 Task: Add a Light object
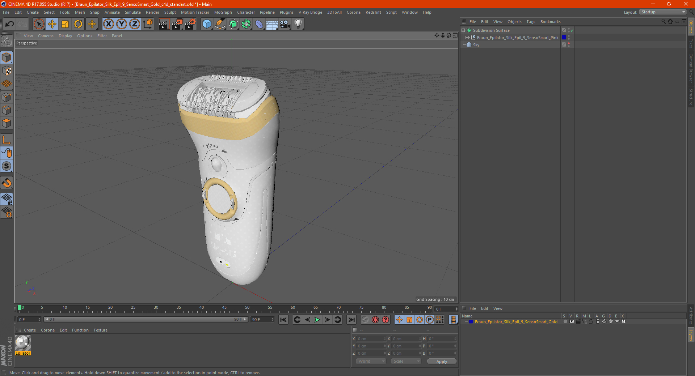[x=298, y=24]
